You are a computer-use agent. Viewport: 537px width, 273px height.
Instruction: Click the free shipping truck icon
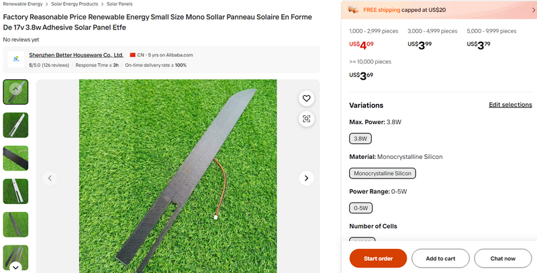click(x=354, y=10)
